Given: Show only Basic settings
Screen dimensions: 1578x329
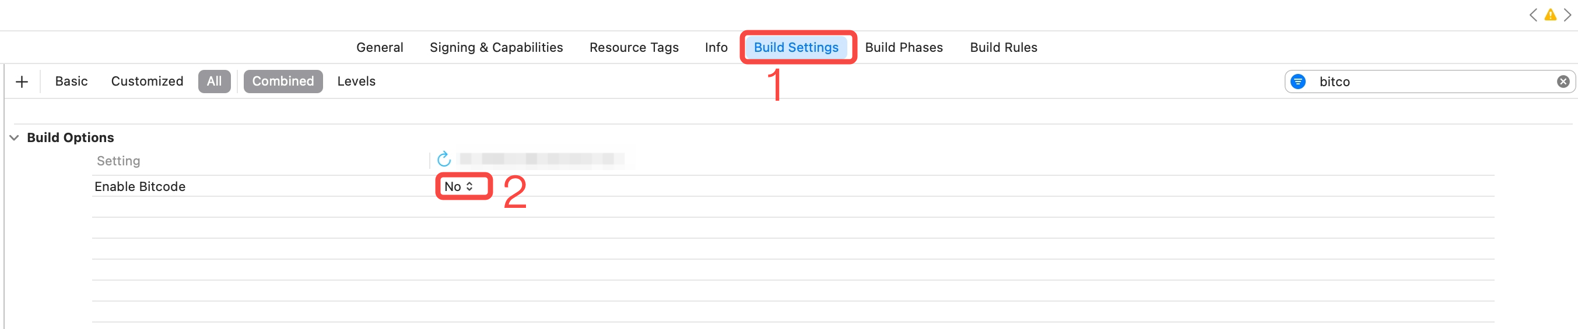Looking at the screenshot, I should click(x=71, y=82).
